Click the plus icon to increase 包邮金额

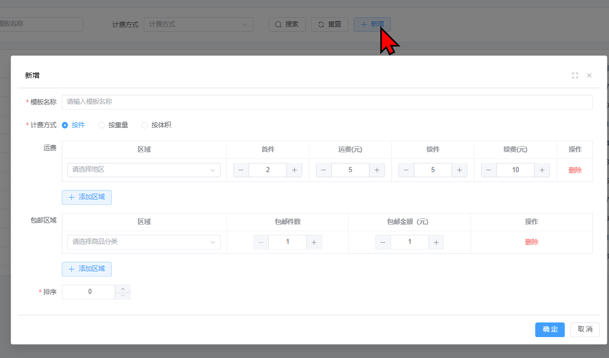[436, 242]
